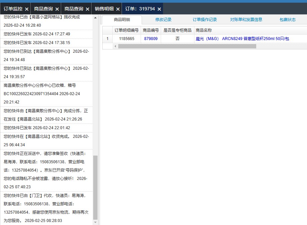The image size is (307, 225).
Task: Click the 订单明细编号 column header
Action: pyautogui.click(x=126, y=30)
